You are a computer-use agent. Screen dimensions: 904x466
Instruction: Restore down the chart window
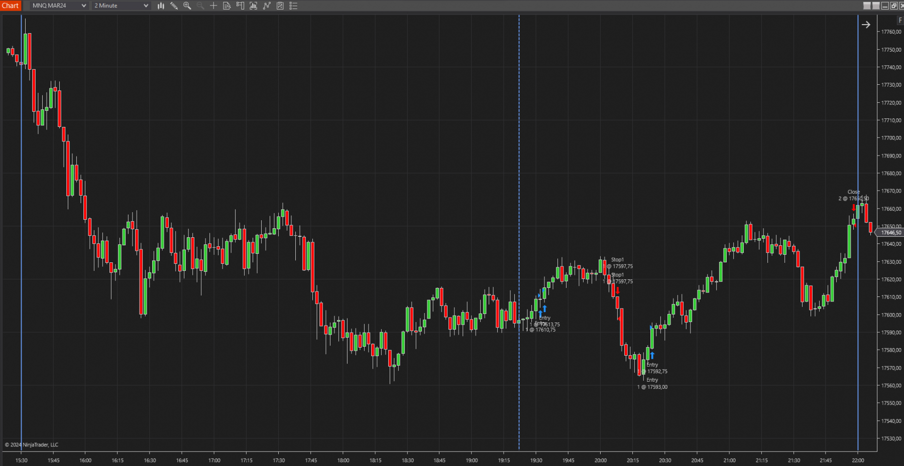point(894,6)
